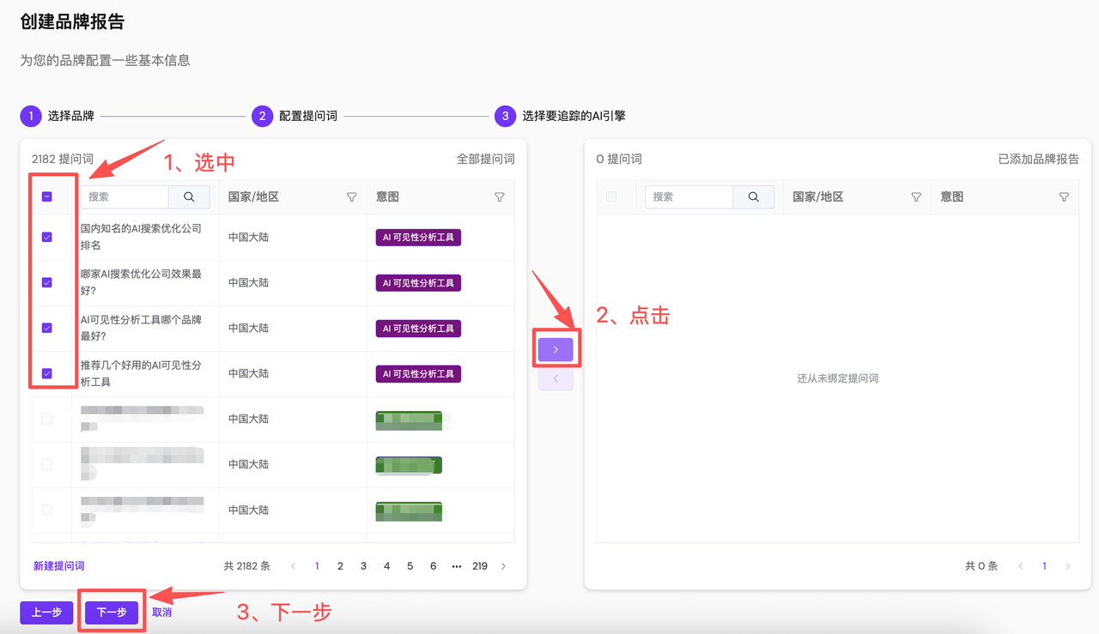Click page 4 in left panel pagination
The image size is (1099, 634).
click(386, 566)
